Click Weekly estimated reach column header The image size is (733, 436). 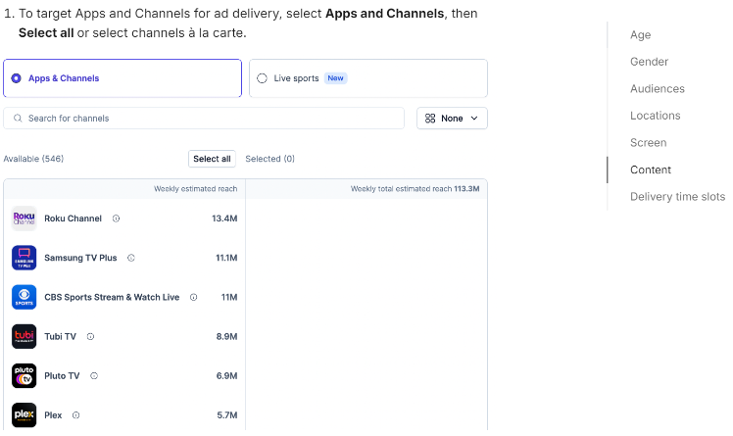click(195, 189)
